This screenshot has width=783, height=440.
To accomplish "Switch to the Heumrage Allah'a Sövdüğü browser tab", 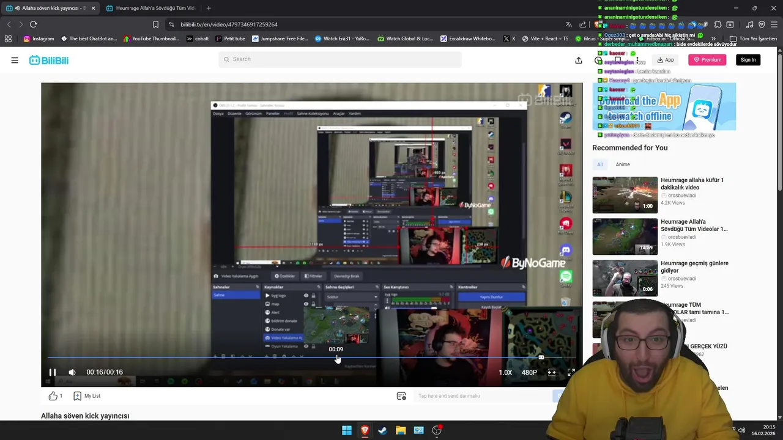I will pyautogui.click(x=150, y=8).
